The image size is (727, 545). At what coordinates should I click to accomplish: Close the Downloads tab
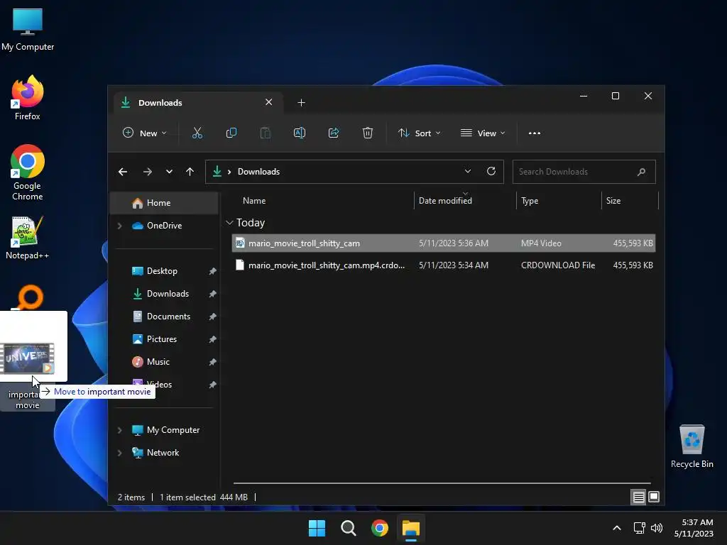[x=268, y=102]
